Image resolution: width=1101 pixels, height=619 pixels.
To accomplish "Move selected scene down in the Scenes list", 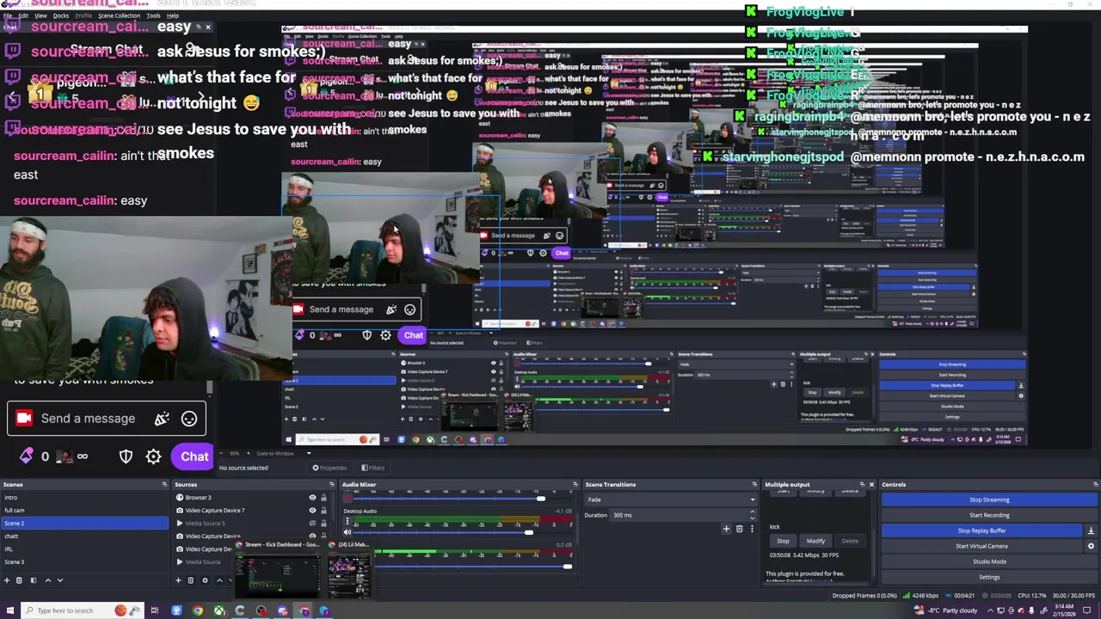I will (60, 580).
